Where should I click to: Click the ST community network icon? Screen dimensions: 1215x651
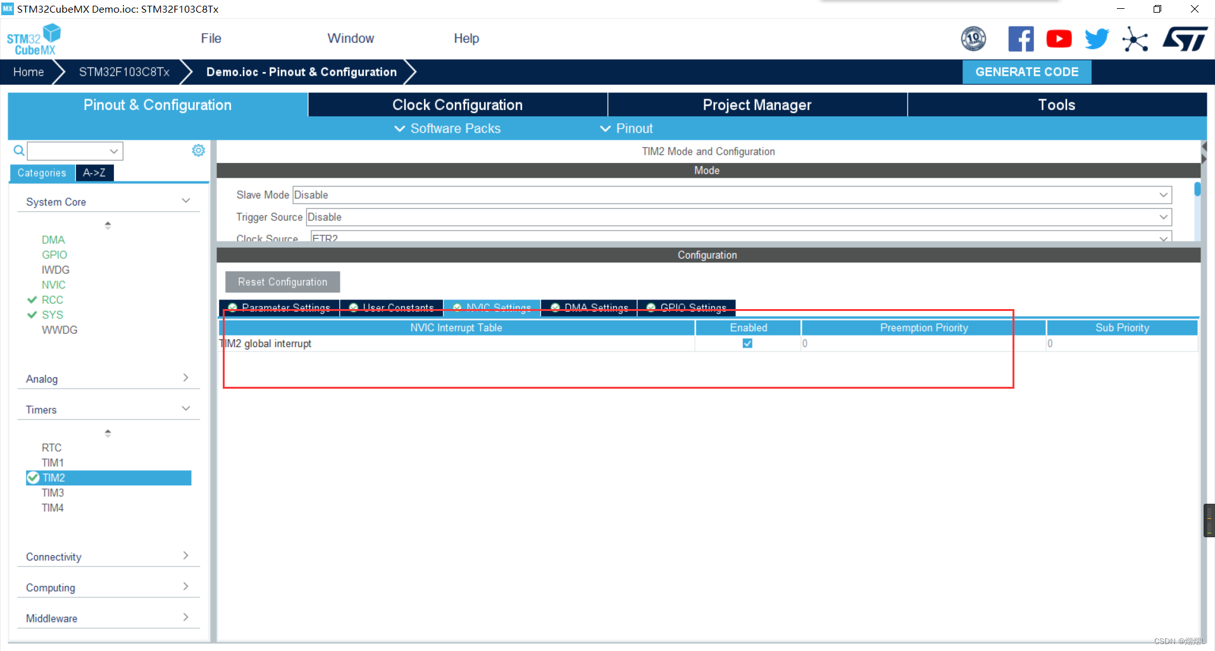point(1135,39)
